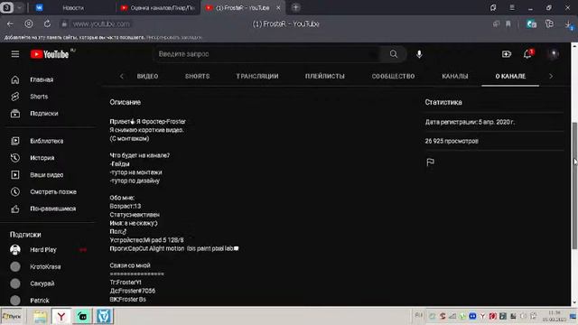
Task: Click the browser bookmark icon
Action: pos(508,24)
